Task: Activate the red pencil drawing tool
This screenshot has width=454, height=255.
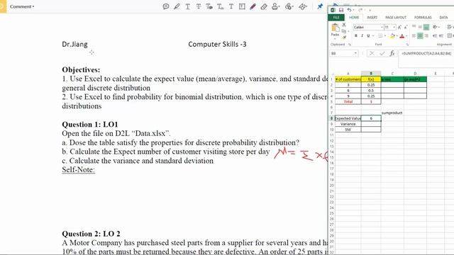Action: click(x=253, y=6)
